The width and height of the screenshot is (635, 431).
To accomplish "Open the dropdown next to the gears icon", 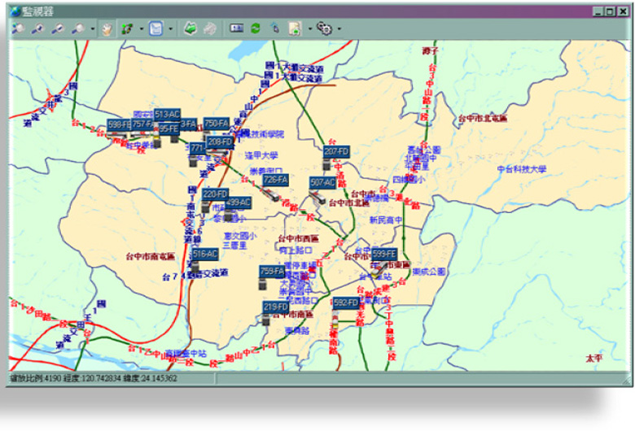I will 339,28.
